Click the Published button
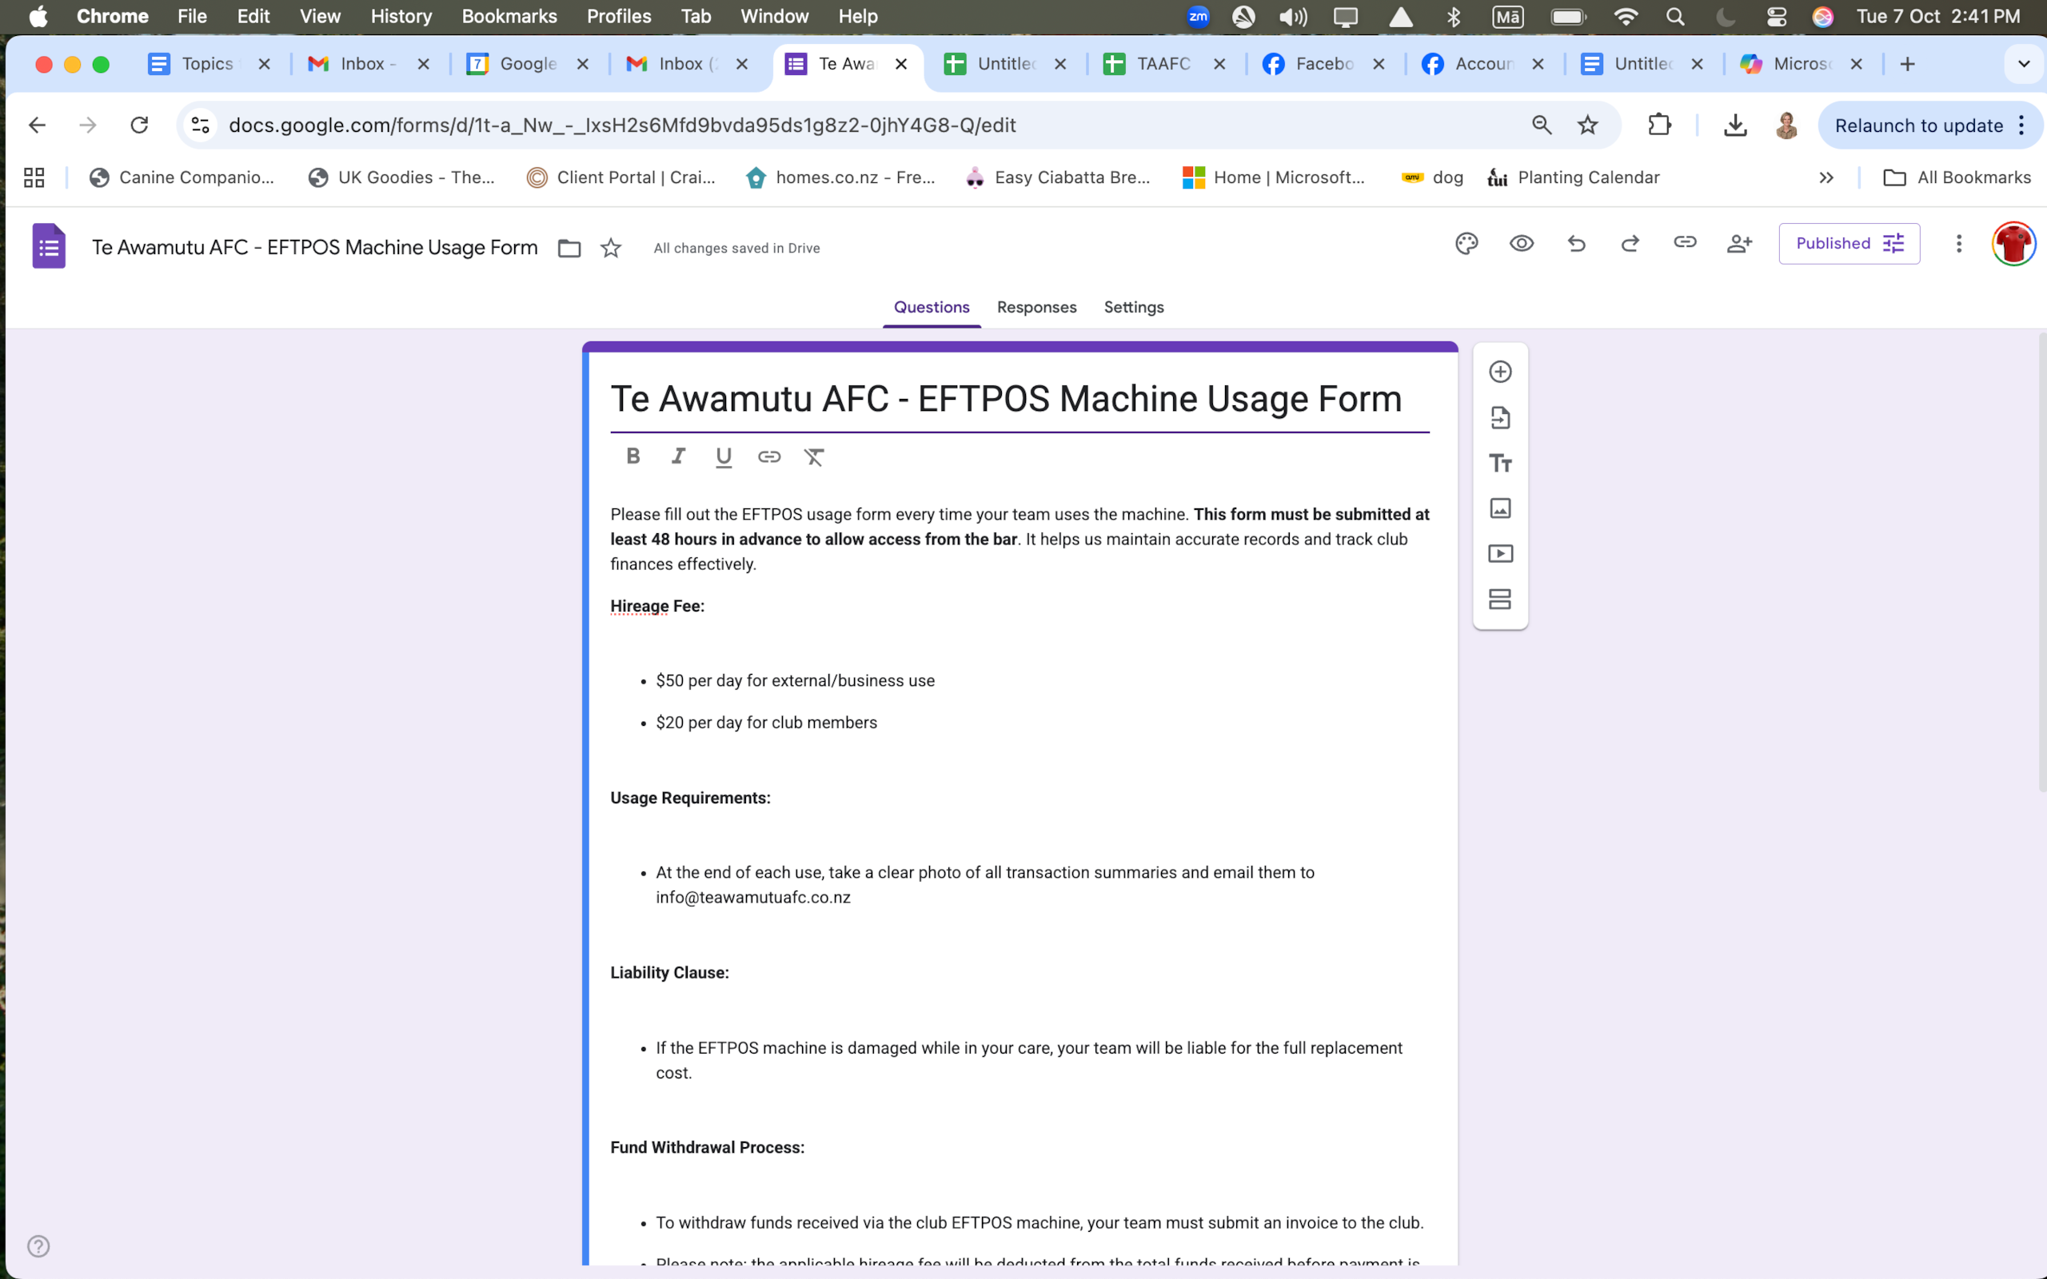The image size is (2047, 1279). click(x=1848, y=244)
